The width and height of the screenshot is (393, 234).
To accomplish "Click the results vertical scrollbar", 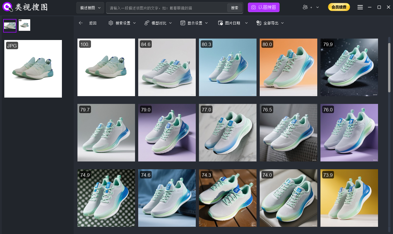I will point(389,68).
